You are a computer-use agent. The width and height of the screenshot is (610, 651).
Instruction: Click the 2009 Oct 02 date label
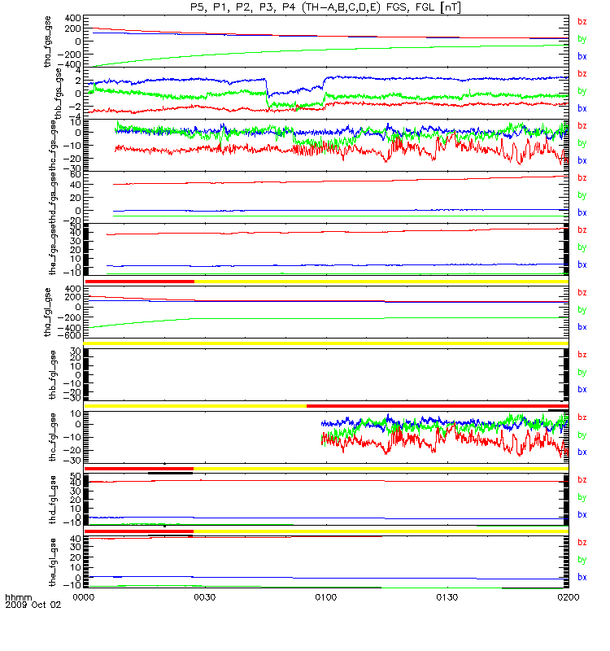tap(33, 605)
